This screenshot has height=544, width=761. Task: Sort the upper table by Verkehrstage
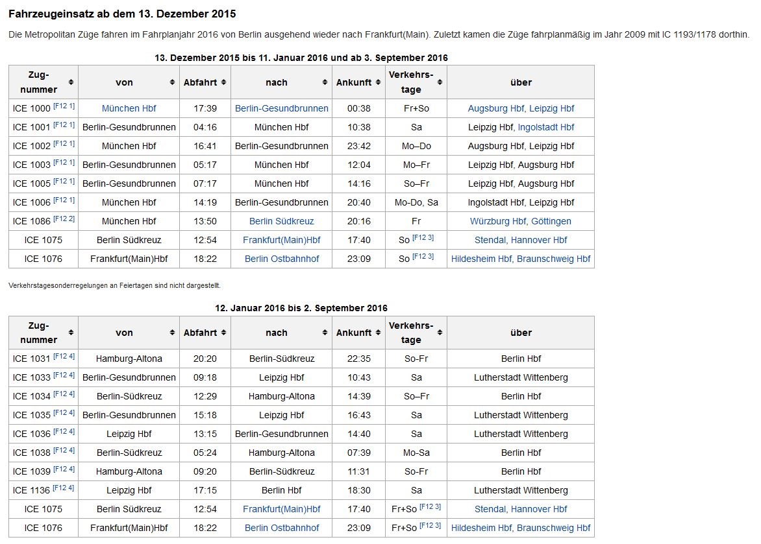[x=440, y=82]
